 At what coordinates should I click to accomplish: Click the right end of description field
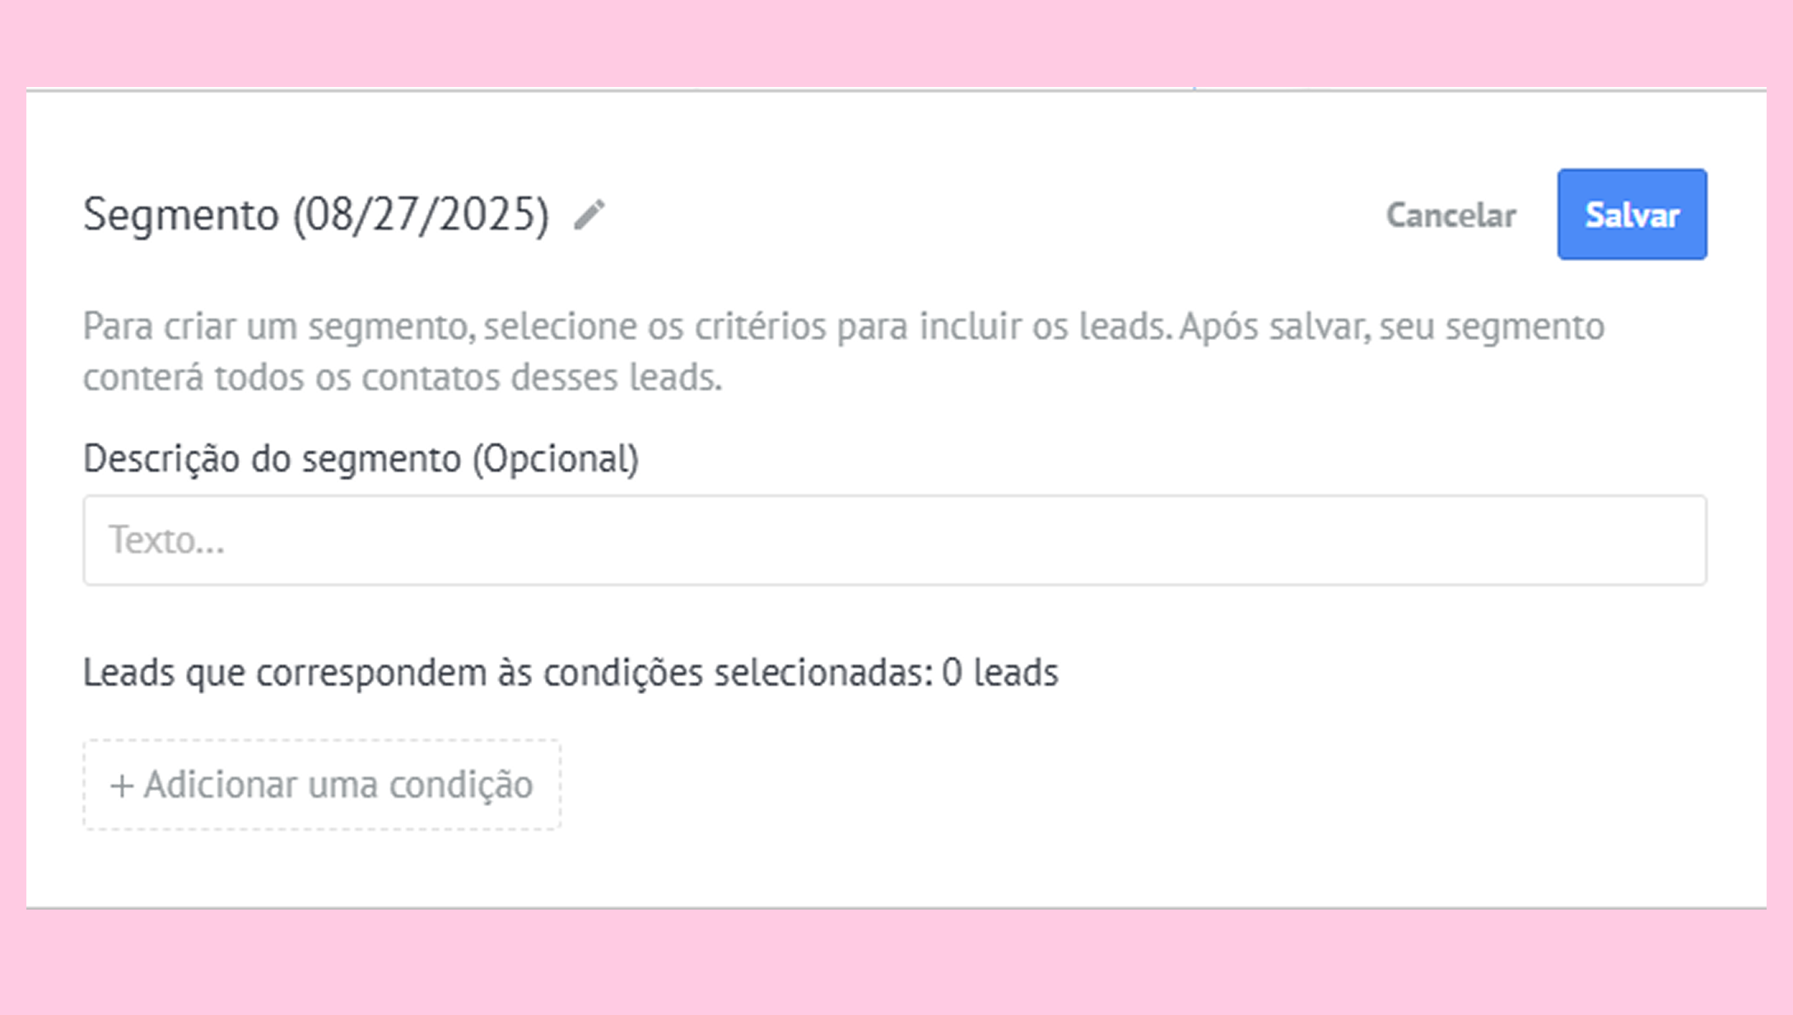1659,540
